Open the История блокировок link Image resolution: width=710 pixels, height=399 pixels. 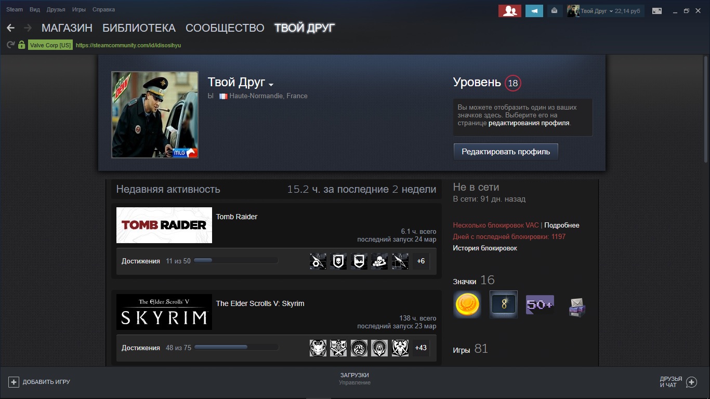click(485, 248)
